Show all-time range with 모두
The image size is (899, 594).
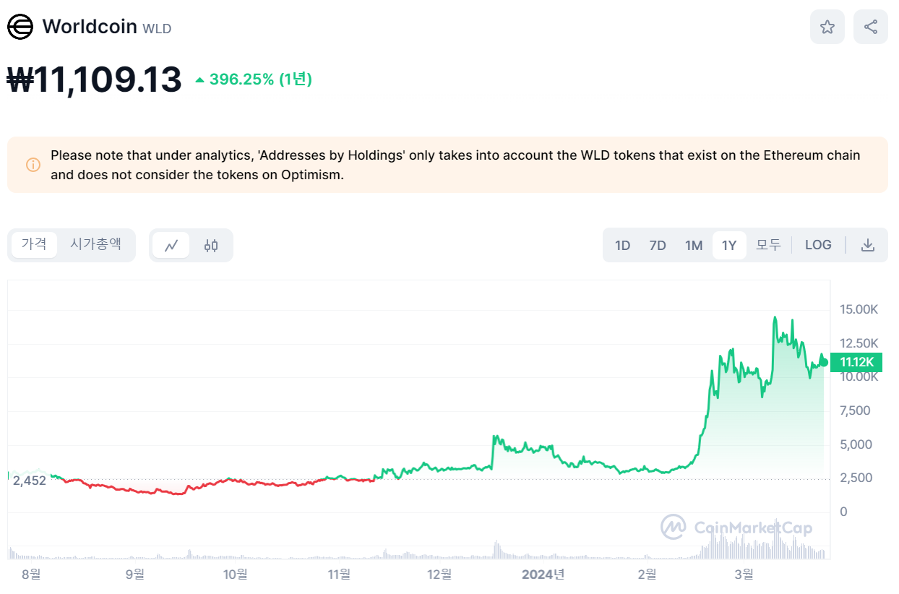pyautogui.click(x=768, y=245)
